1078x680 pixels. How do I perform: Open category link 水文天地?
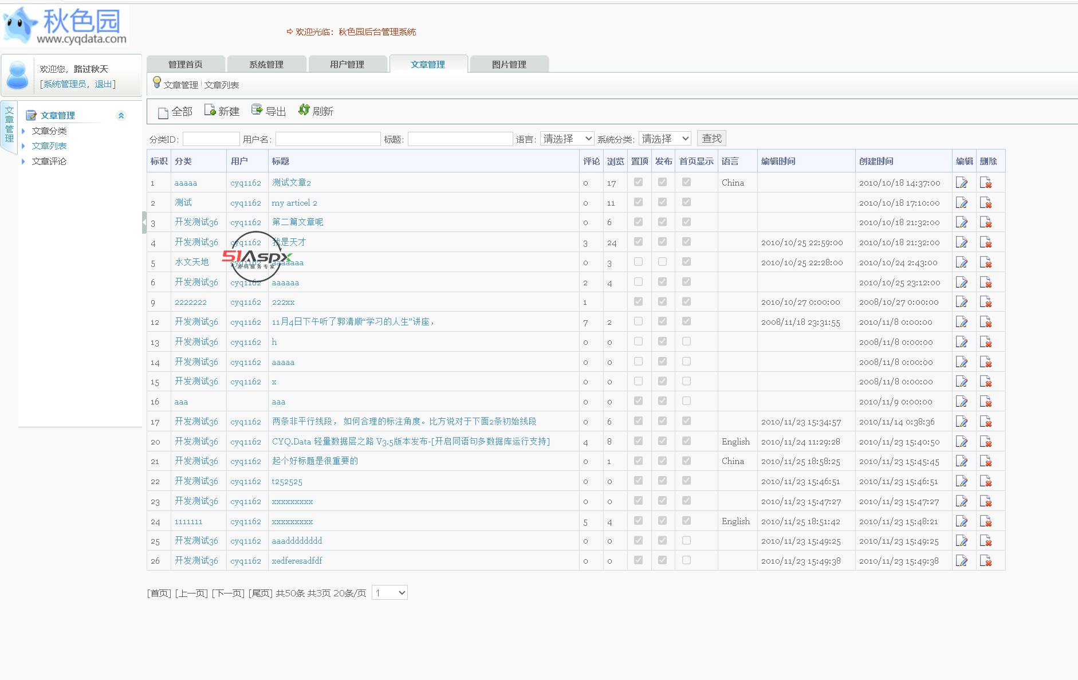191,262
